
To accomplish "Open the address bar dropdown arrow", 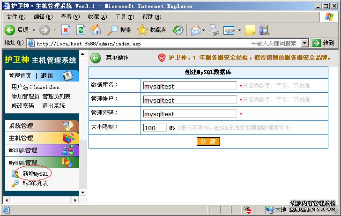I will point(304,43).
